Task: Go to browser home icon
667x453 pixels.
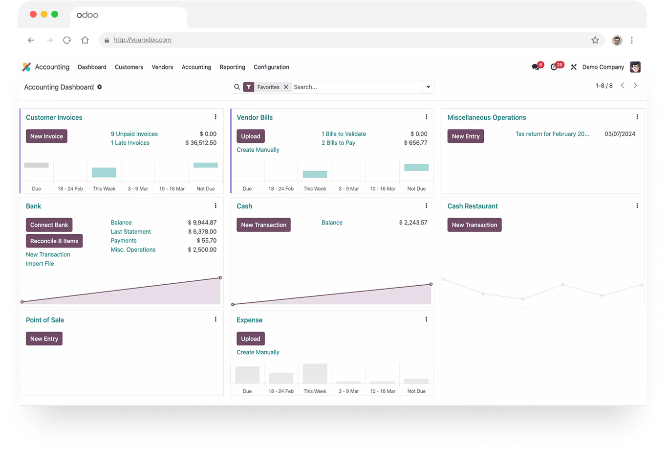Action: [85, 40]
